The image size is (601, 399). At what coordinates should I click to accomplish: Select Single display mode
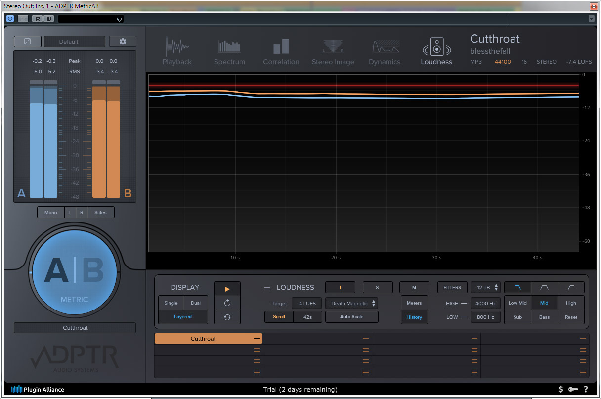[x=171, y=303]
